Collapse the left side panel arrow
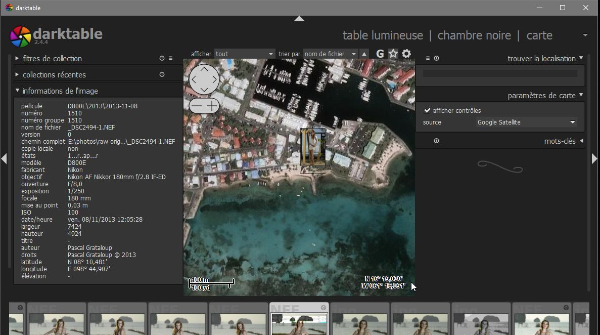The width and height of the screenshot is (600, 335). coord(4,158)
